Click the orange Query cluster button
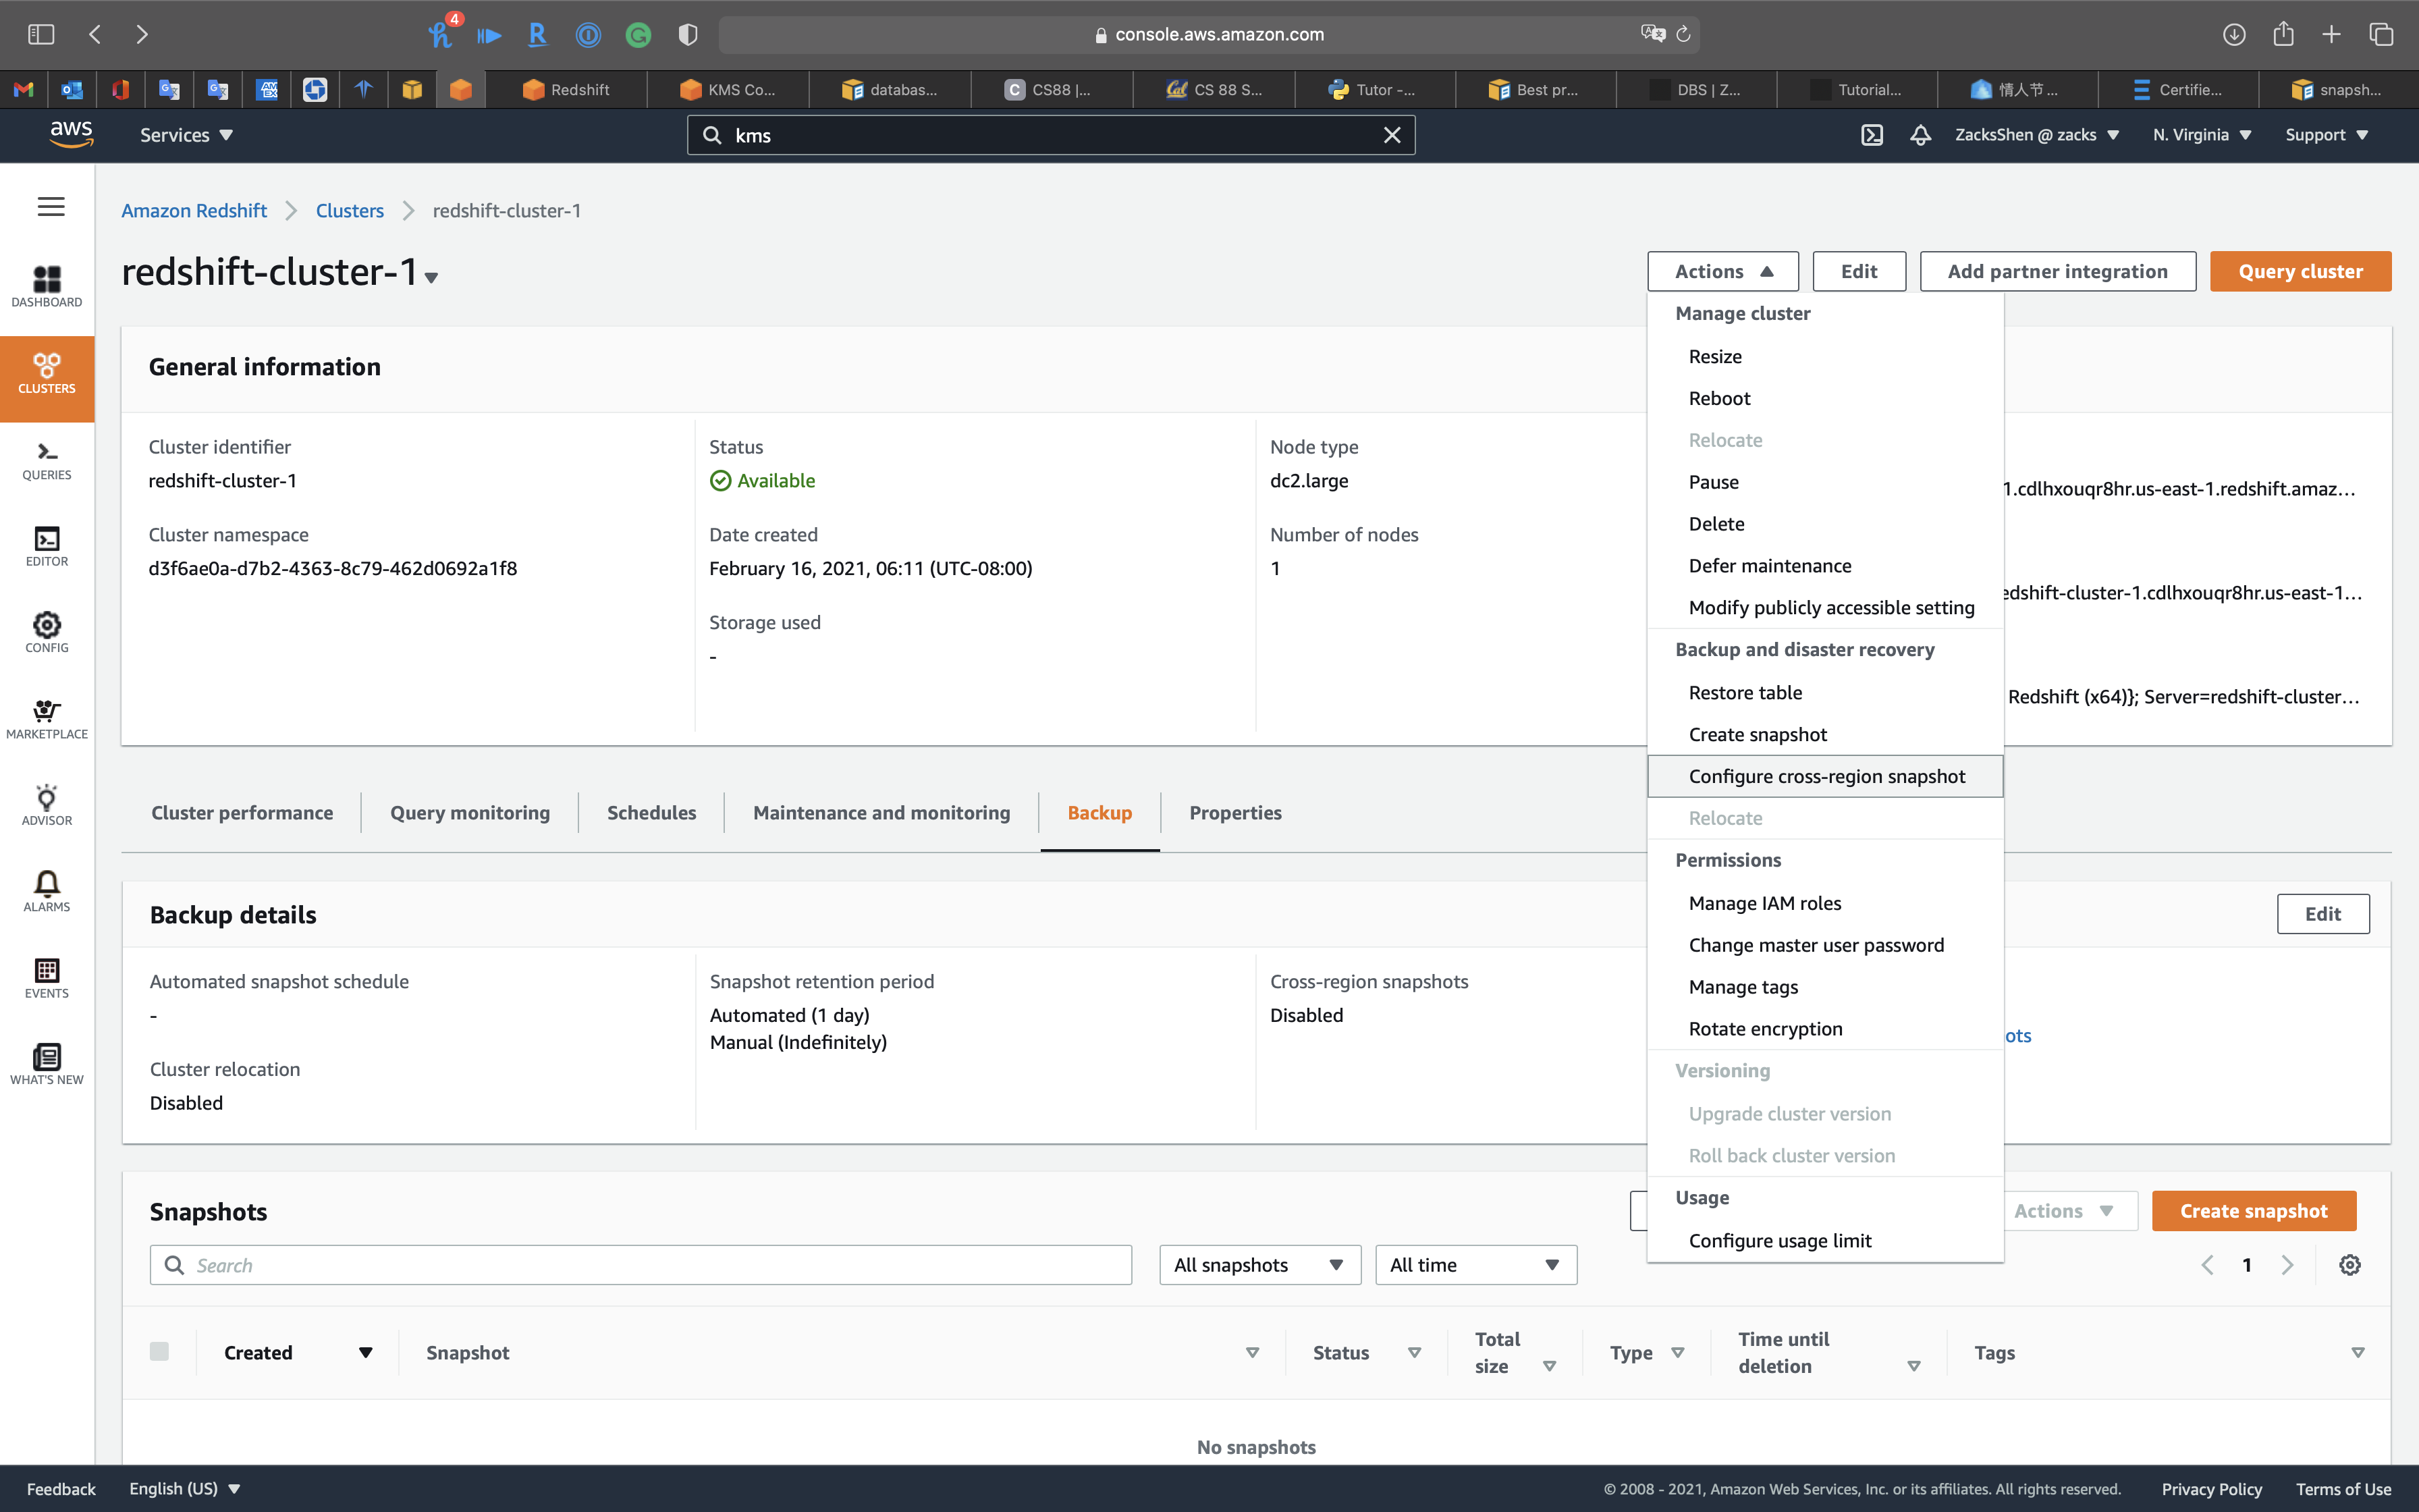Viewport: 2419px width, 1512px height. point(2299,271)
